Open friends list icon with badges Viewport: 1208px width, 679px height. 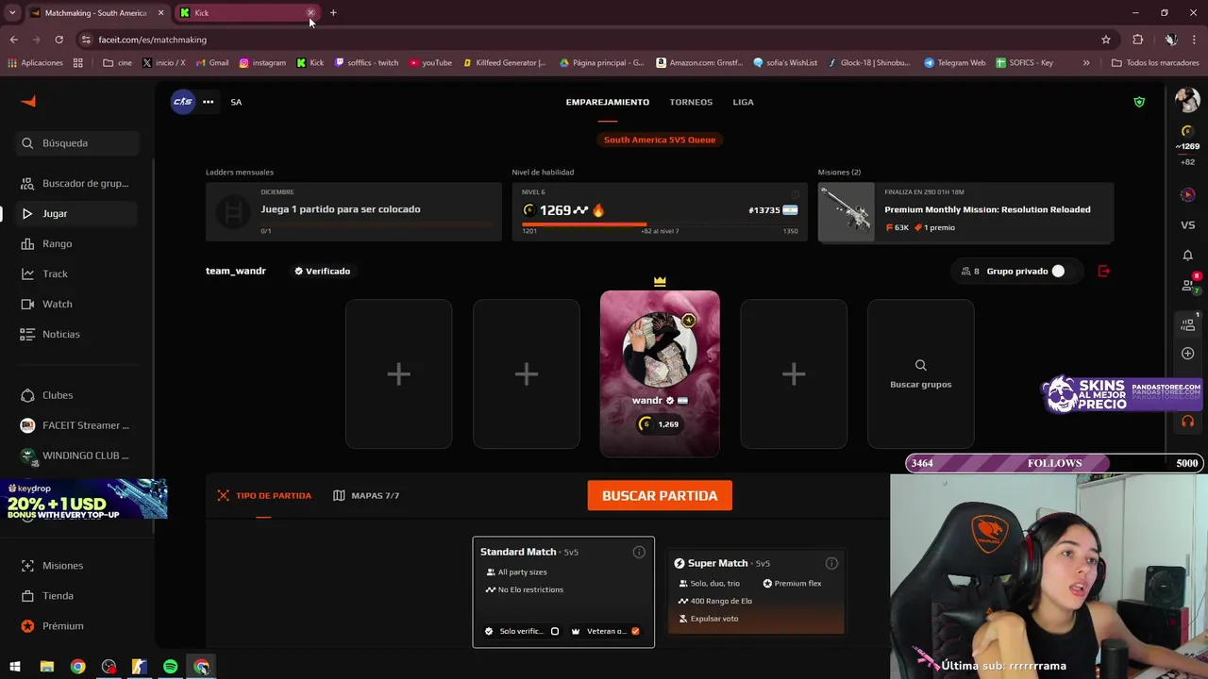click(x=1188, y=284)
